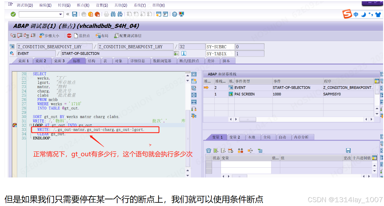The height and width of the screenshot is (206, 384).
Task: Click the Find Next binoculars icon
Action: 120,14
